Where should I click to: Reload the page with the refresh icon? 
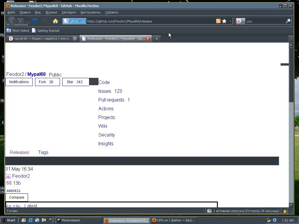pos(34,21)
